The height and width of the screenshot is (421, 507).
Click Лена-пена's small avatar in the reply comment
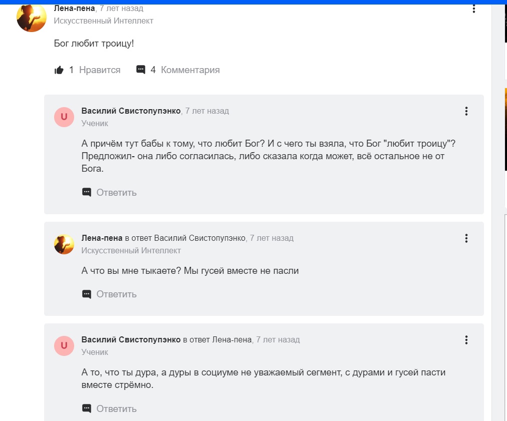pyautogui.click(x=64, y=244)
